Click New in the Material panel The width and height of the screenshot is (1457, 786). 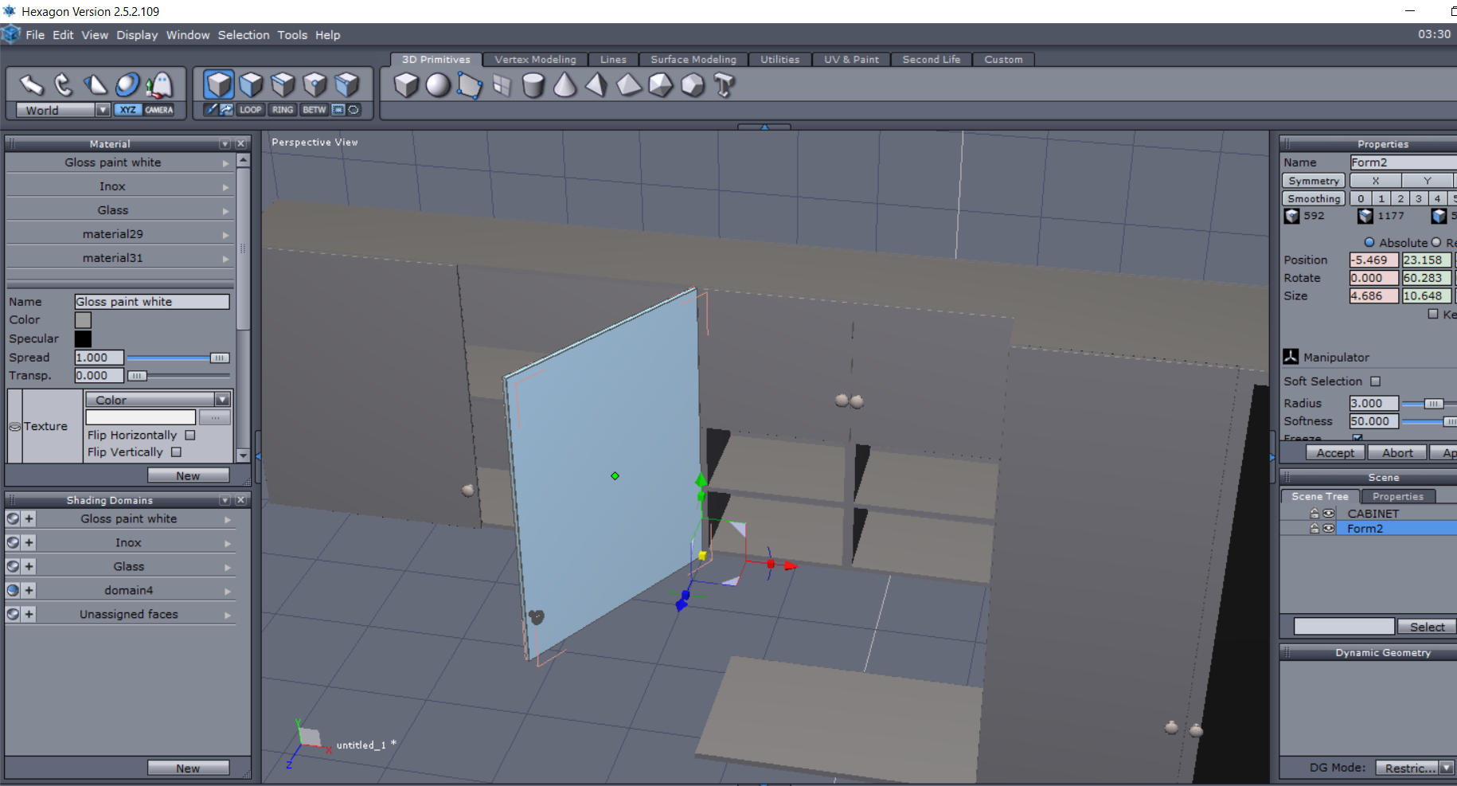(x=188, y=475)
